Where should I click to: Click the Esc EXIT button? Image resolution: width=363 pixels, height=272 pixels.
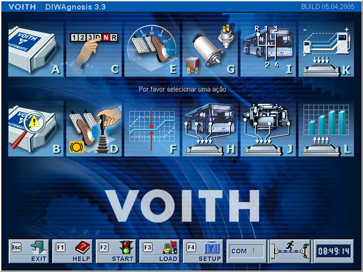pyautogui.click(x=29, y=252)
